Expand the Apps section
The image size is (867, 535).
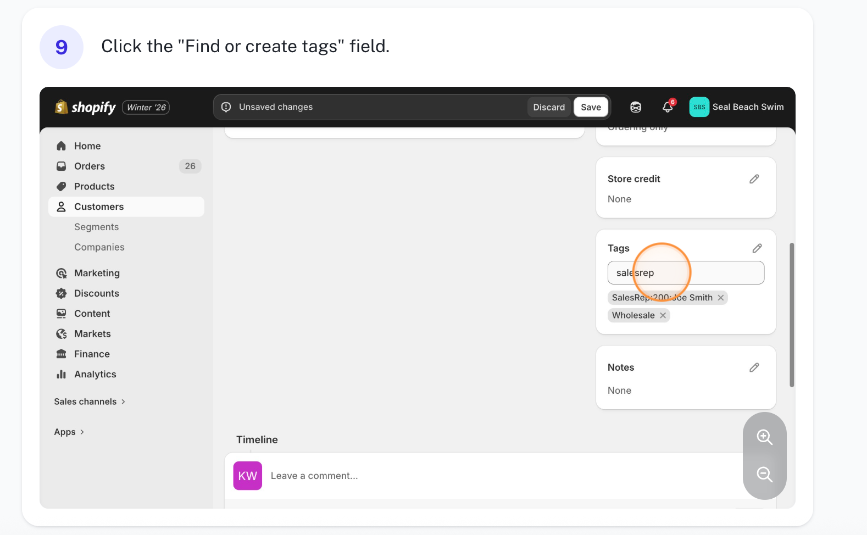(x=69, y=432)
